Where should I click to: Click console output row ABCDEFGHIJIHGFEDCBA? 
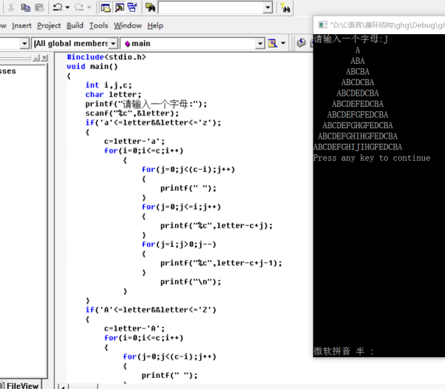click(x=357, y=147)
